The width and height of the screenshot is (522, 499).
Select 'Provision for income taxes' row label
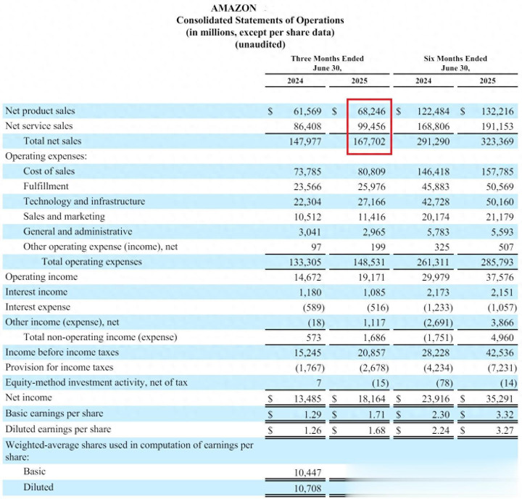point(59,368)
